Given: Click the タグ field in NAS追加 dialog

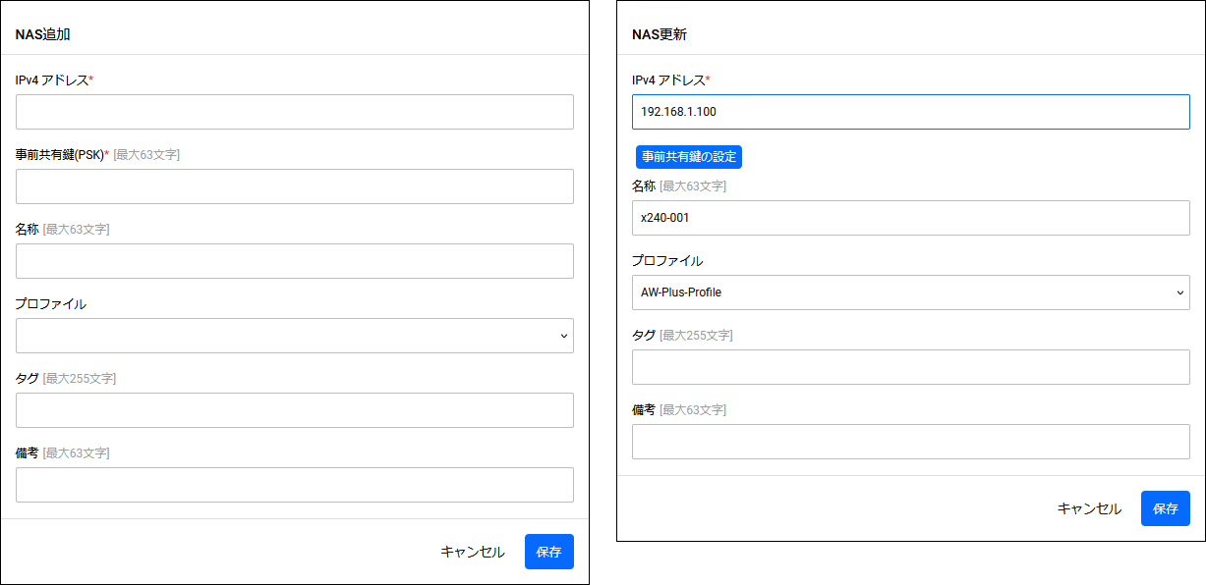Looking at the screenshot, I should click(x=295, y=410).
